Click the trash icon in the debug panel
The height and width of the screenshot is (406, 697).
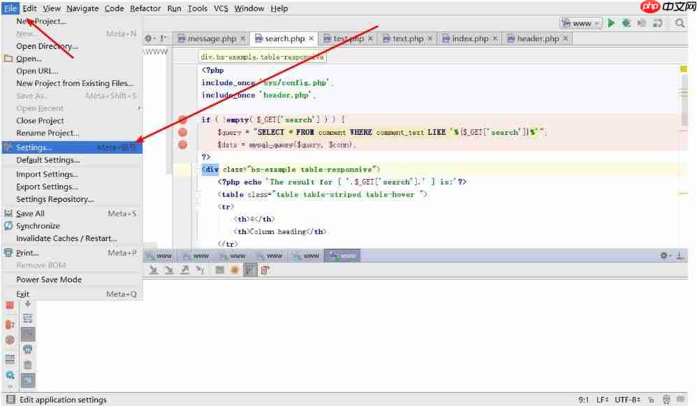point(27,365)
